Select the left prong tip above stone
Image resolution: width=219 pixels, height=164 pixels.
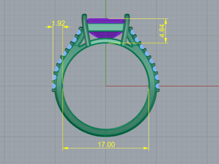click(x=84, y=15)
